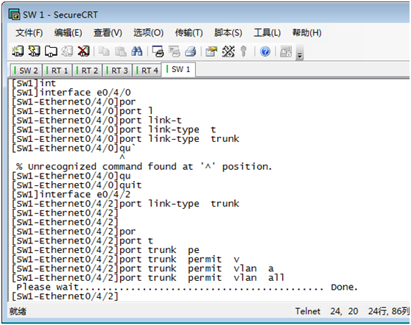This screenshot has width=411, height=325.
Task: Click the SecureCRT title bar icon
Action: [x=14, y=14]
